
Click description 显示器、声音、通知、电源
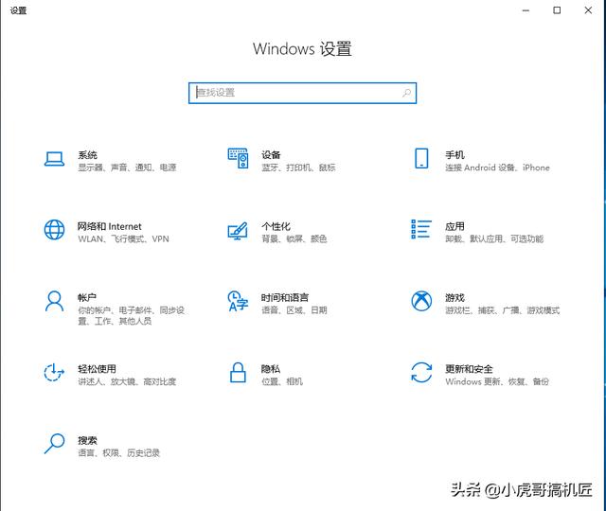coord(127,167)
